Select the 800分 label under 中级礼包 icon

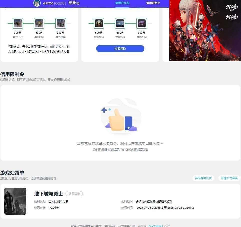coord(120,33)
